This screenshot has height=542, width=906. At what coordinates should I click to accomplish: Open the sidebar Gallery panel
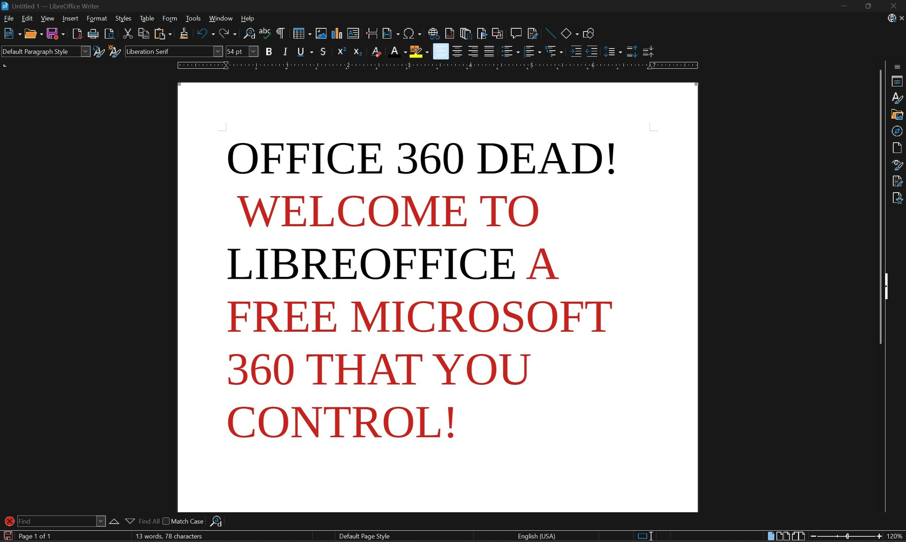(x=897, y=115)
